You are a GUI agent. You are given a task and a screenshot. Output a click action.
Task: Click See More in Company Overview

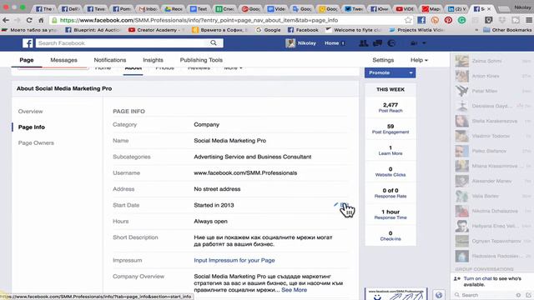[295, 290]
